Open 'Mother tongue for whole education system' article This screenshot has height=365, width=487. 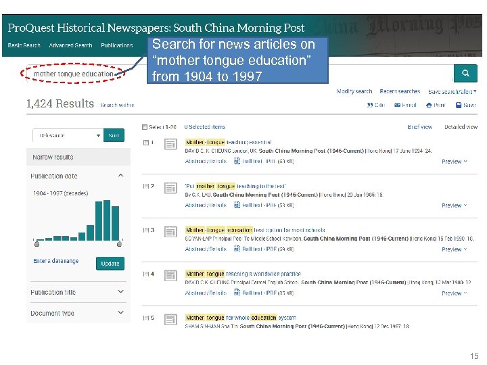tap(240, 318)
